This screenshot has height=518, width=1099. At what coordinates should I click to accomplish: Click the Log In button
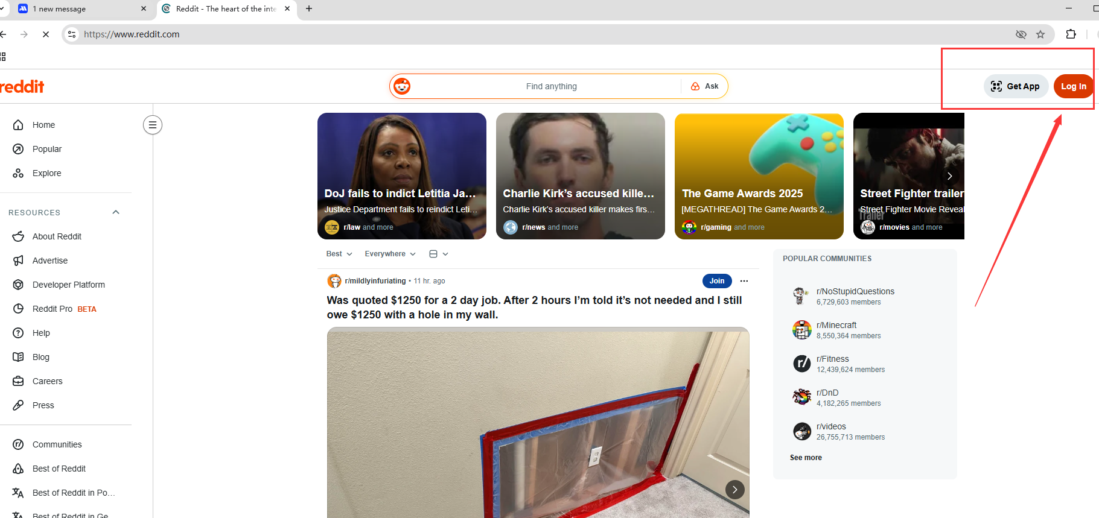click(x=1073, y=86)
